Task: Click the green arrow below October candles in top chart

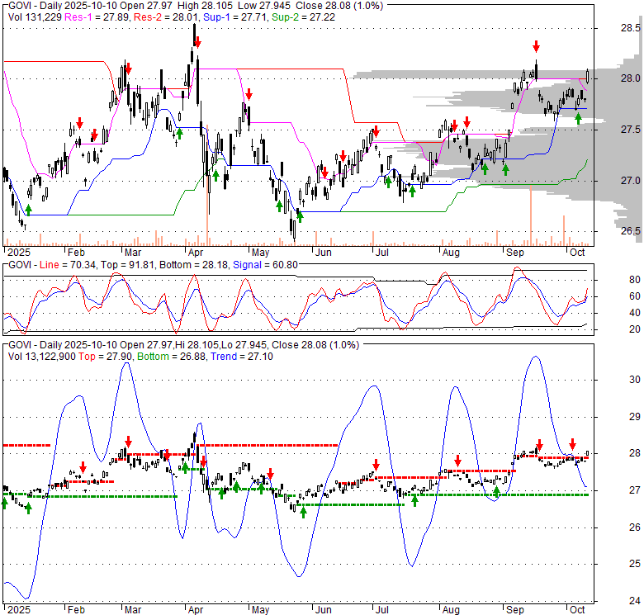Action: tap(578, 120)
